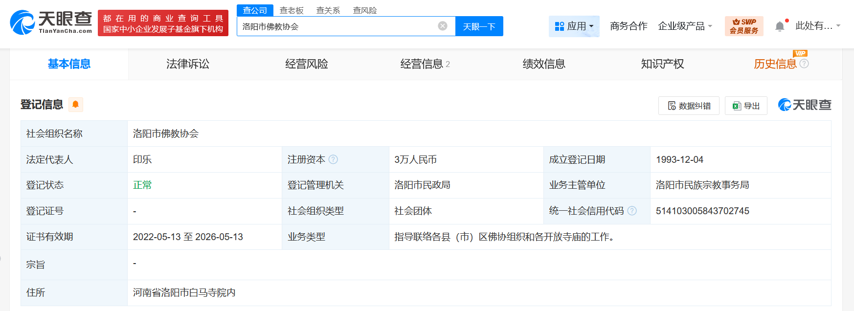Viewport: 854px width, 311px height.
Task: Open the 商务合作 link
Action: coord(629,26)
